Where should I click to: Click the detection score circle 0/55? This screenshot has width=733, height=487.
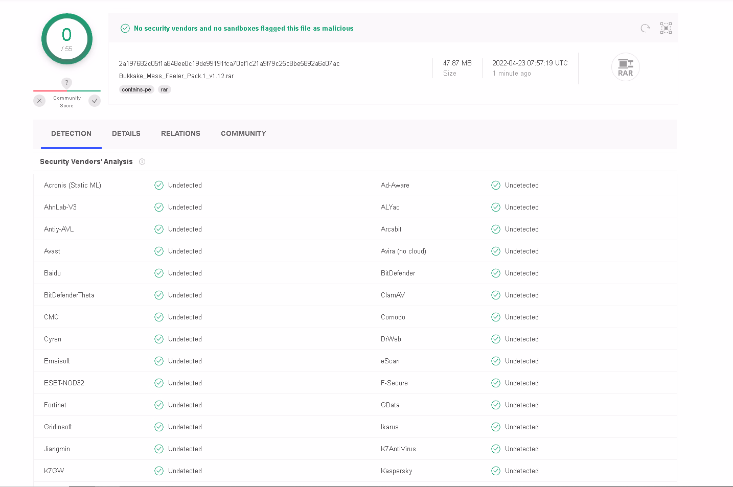[x=67, y=39]
